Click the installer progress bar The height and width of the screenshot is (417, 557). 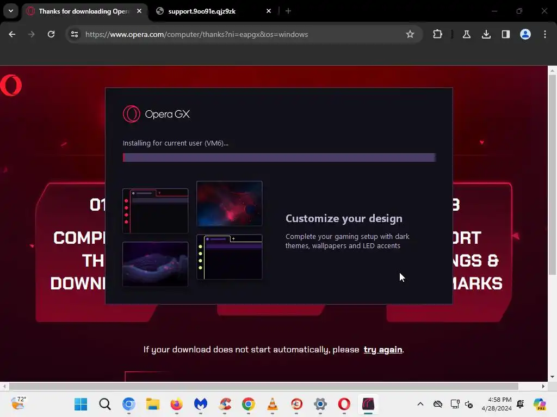279,157
